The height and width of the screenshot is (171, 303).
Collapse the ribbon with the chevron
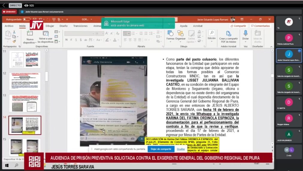[x=271, y=47]
